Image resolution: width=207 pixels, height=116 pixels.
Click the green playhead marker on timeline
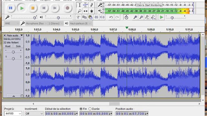[x=127, y=28]
